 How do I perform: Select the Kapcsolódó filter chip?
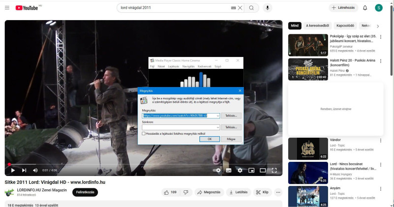345,26
